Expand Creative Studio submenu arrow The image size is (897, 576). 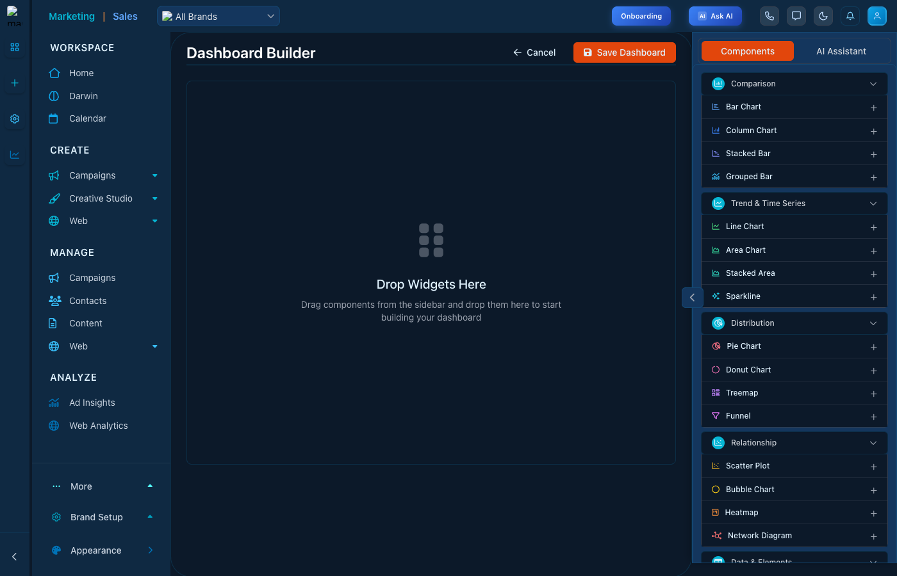(x=155, y=198)
